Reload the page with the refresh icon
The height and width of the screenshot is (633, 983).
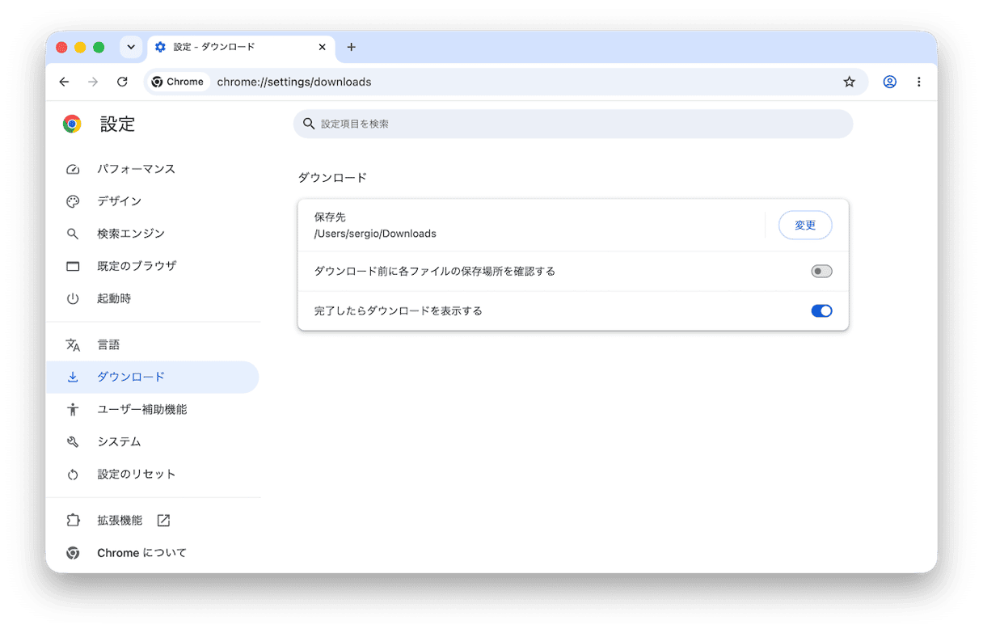tap(122, 82)
